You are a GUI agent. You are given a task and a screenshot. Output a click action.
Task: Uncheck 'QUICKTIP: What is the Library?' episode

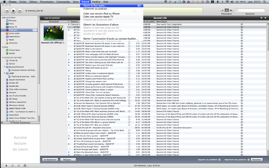coord(75,49)
